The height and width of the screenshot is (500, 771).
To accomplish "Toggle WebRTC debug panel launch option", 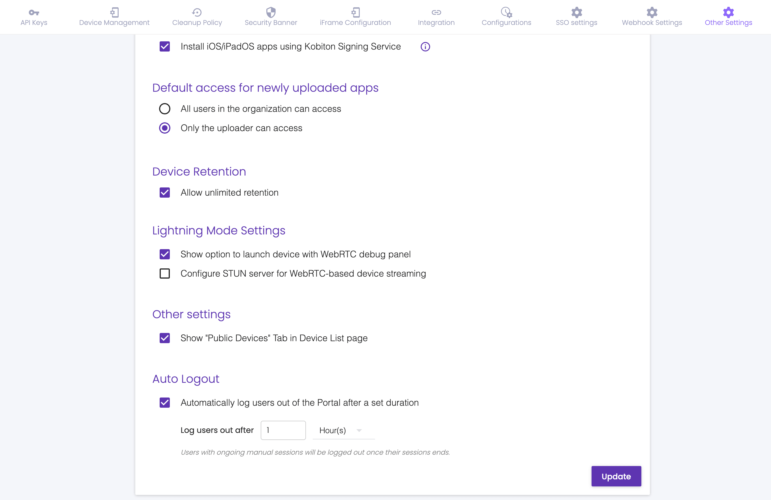I will [x=164, y=254].
